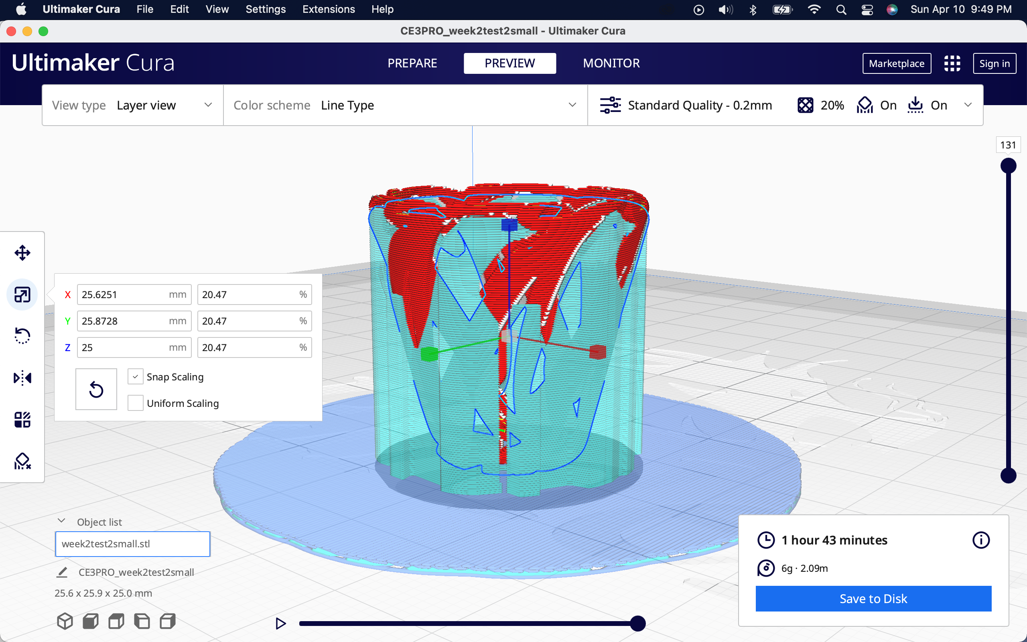The image size is (1027, 642).
Task: Open the Color scheme dropdown
Action: (405, 105)
